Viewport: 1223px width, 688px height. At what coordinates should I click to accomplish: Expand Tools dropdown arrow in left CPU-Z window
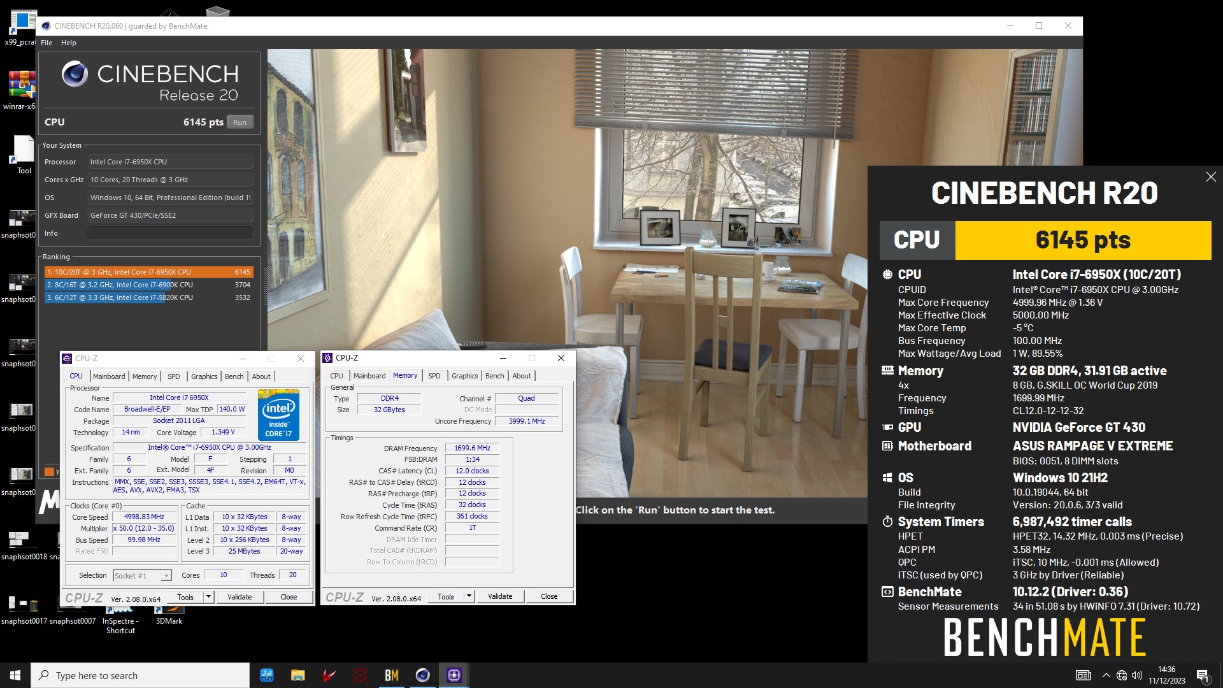coord(208,597)
